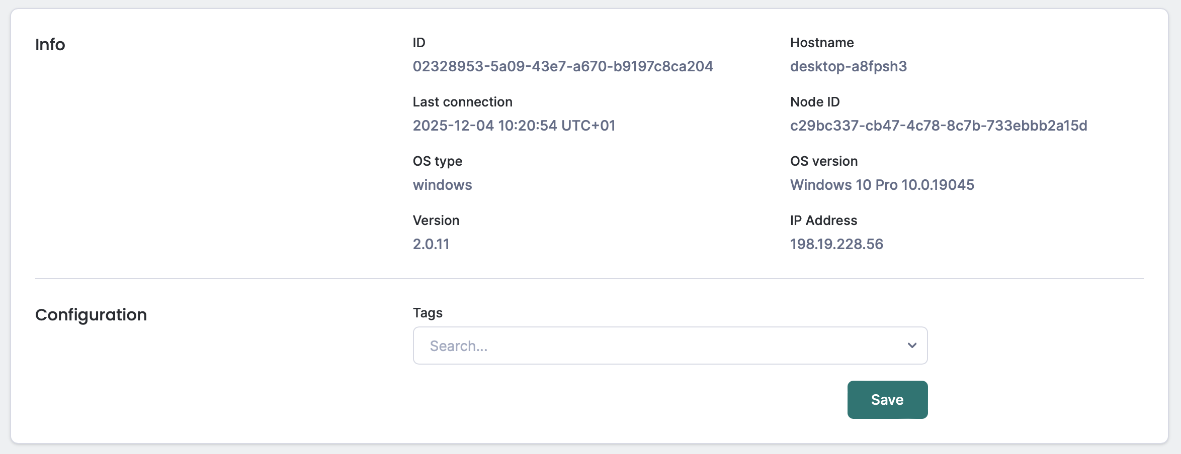
Task: Select the OS type windows
Action: 442,184
